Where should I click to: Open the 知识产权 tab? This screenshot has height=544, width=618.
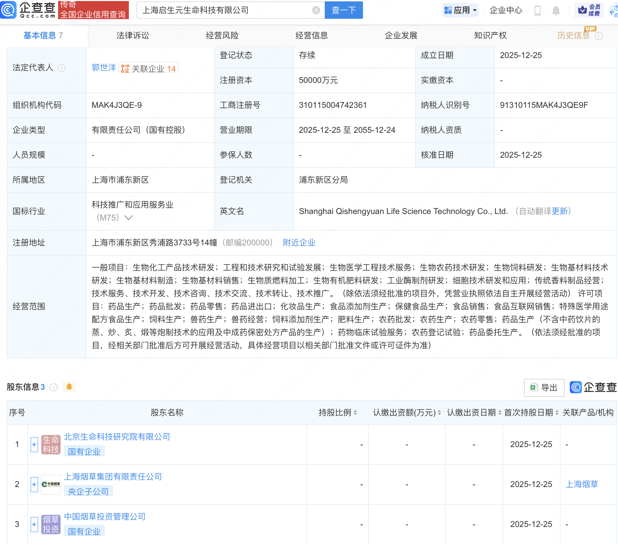(x=490, y=35)
